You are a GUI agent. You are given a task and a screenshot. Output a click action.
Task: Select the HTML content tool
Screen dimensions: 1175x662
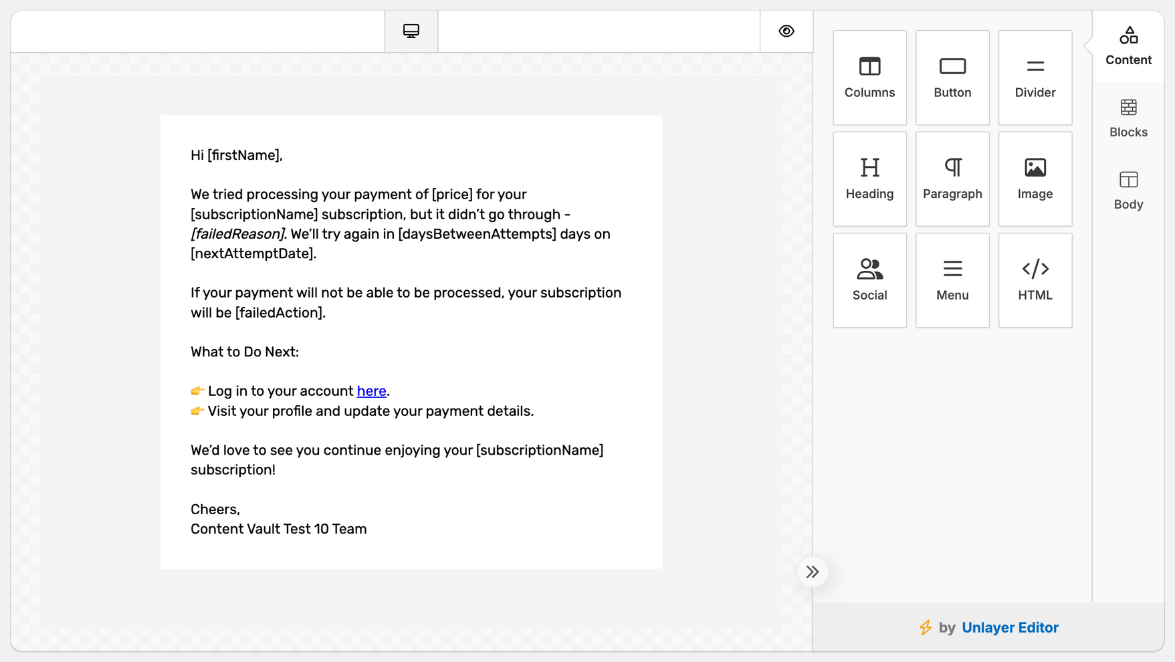click(x=1035, y=280)
